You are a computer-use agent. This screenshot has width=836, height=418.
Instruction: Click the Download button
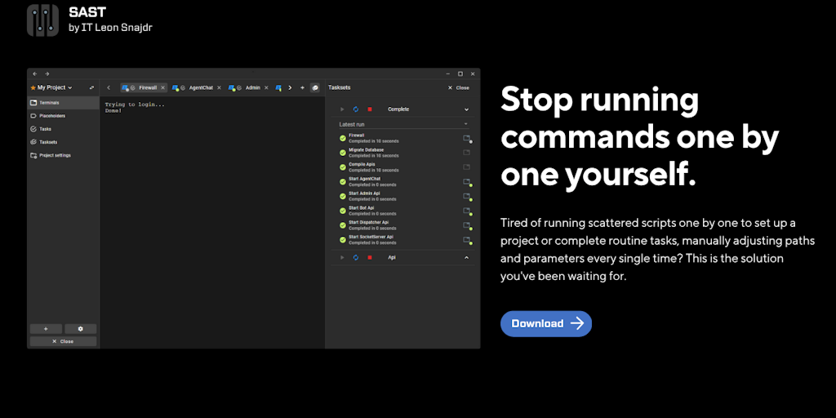(x=545, y=323)
